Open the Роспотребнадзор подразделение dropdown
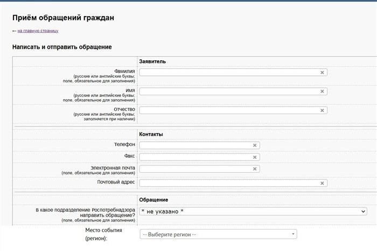Viewport: 377px width, 251px height. [x=253, y=211]
